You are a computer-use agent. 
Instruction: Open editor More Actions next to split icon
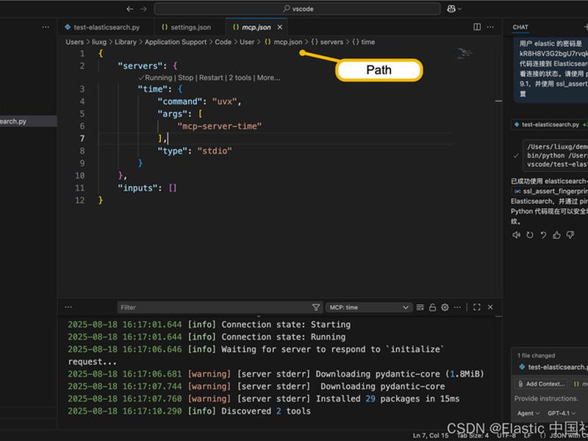pos(490,27)
